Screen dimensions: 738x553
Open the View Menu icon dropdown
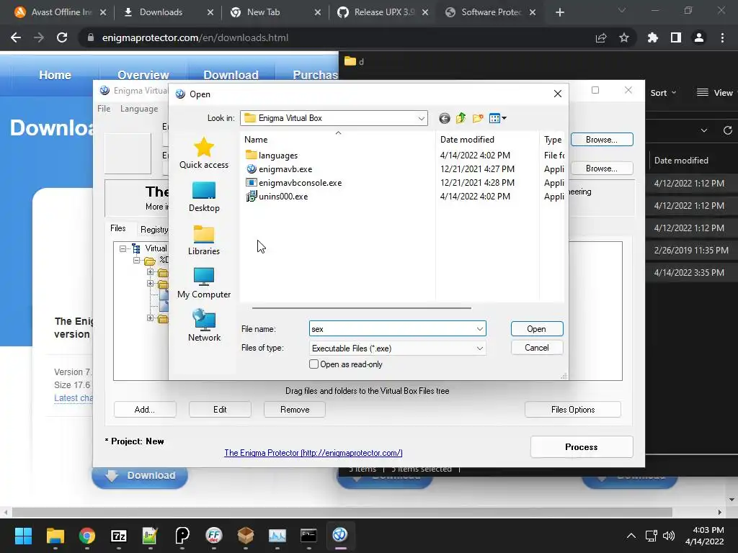497,119
